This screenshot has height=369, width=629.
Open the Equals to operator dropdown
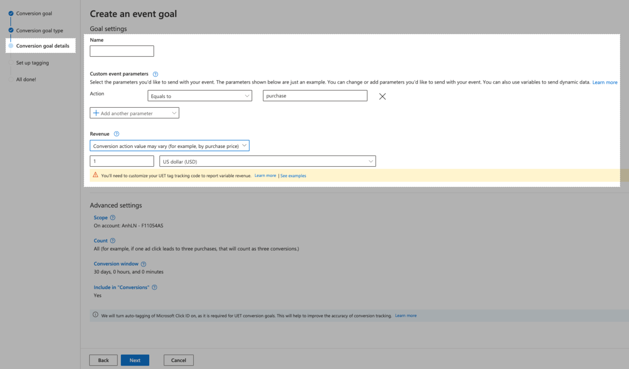[200, 96]
